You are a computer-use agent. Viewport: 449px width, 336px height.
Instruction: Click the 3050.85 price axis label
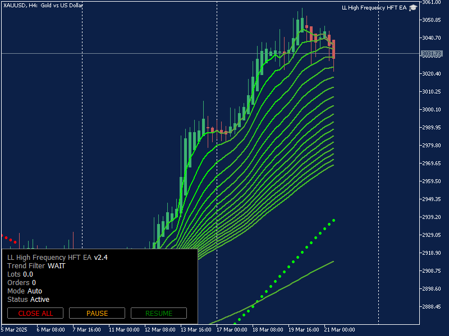(432, 20)
